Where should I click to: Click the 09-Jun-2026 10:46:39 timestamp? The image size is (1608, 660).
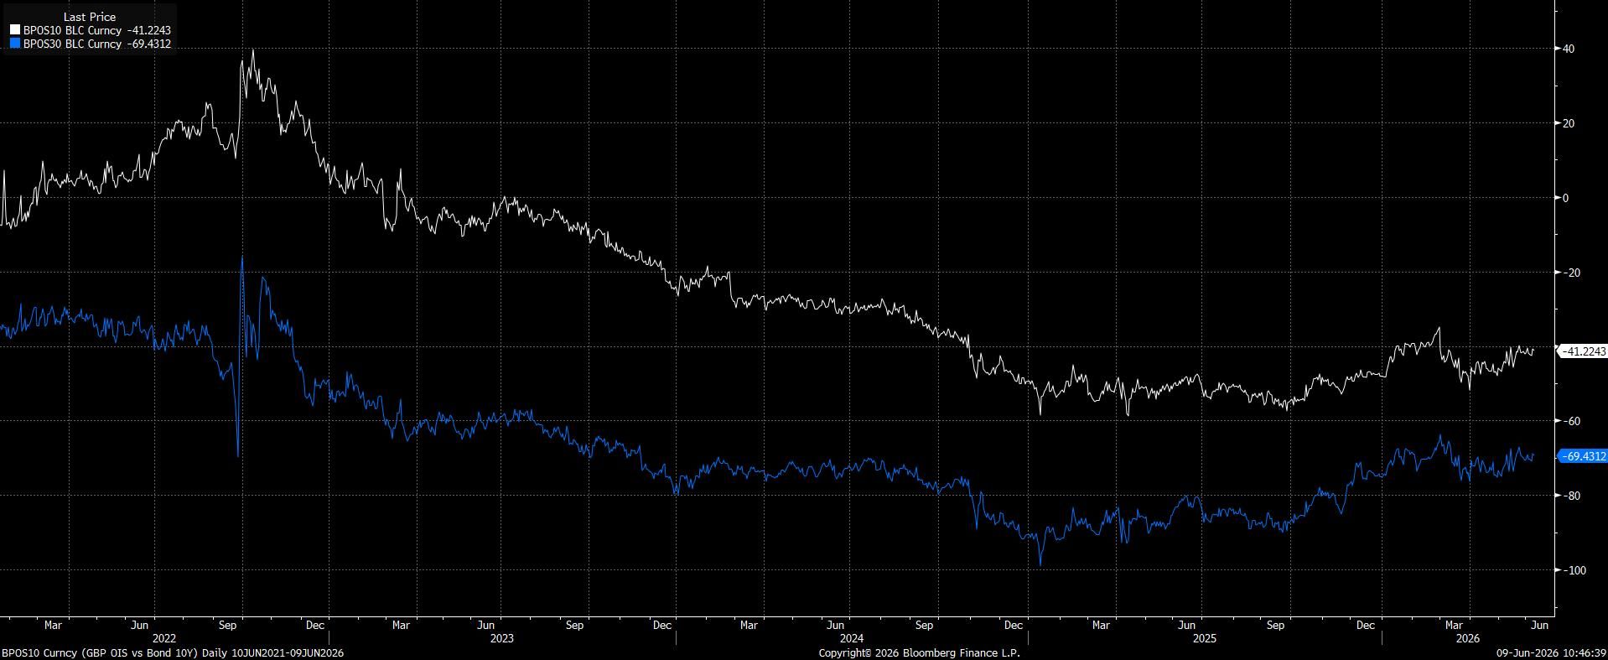tap(1552, 652)
